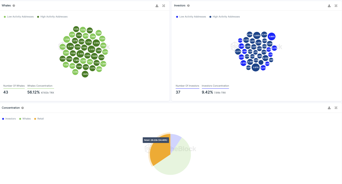Open help tooltip next to Whales title
342x184 pixels.
pos(14,6)
